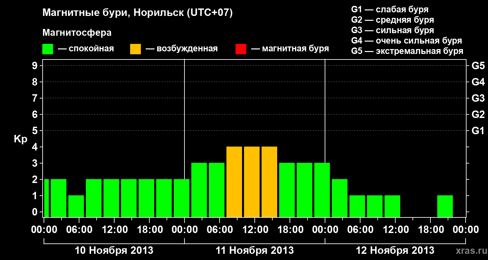Click the 06:00 time label above 12 Ноября

tap(360, 230)
